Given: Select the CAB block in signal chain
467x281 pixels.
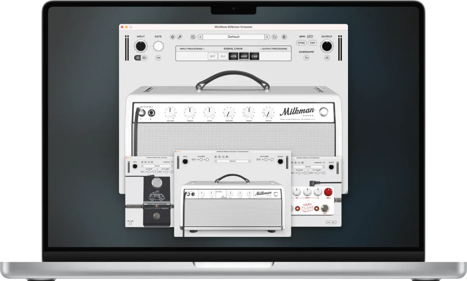Looking at the screenshot, I should point(255,56).
